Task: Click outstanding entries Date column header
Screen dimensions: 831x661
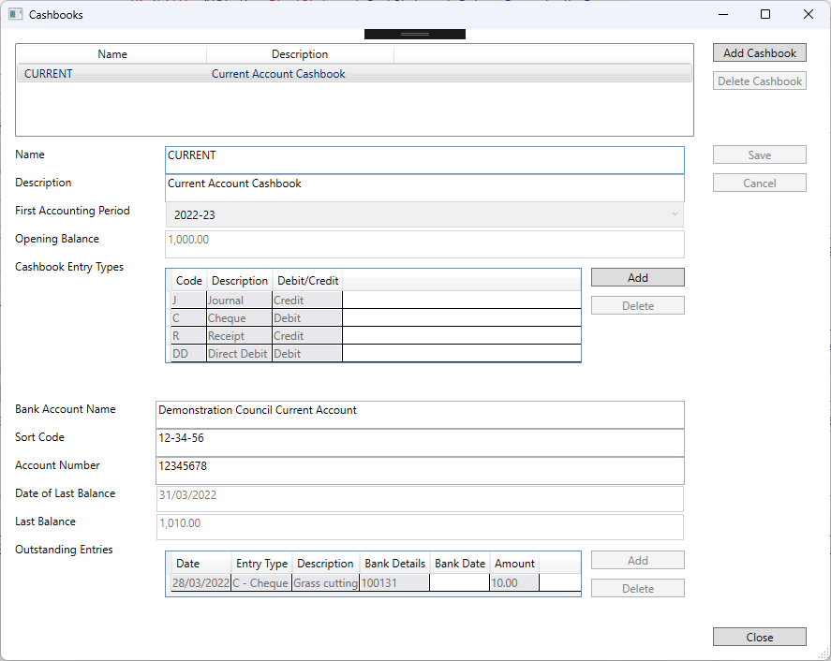Action: (x=200, y=564)
